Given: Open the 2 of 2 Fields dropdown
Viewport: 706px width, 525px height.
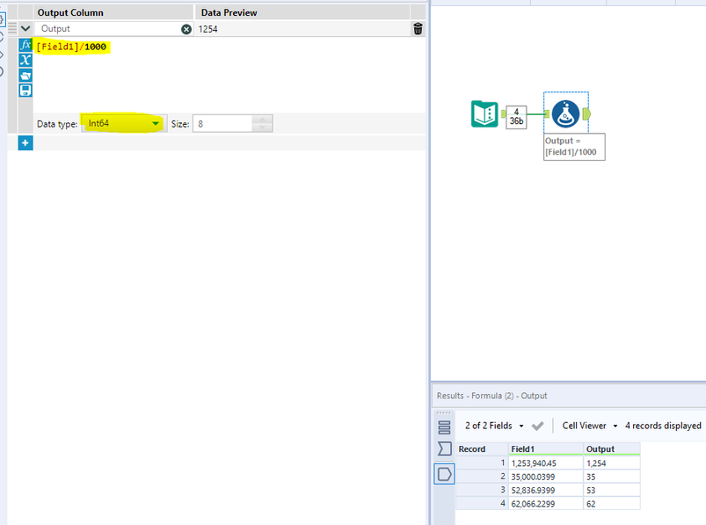Looking at the screenshot, I should pyautogui.click(x=494, y=426).
